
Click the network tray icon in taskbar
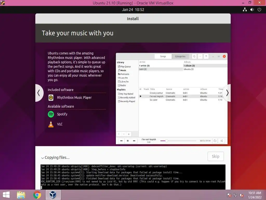235,195
